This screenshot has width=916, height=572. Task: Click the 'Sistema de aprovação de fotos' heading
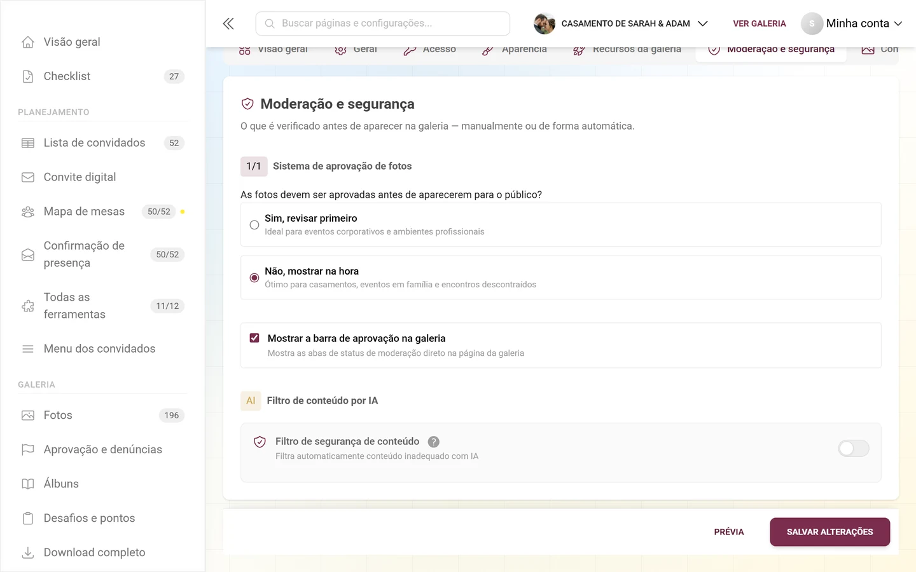coord(342,167)
